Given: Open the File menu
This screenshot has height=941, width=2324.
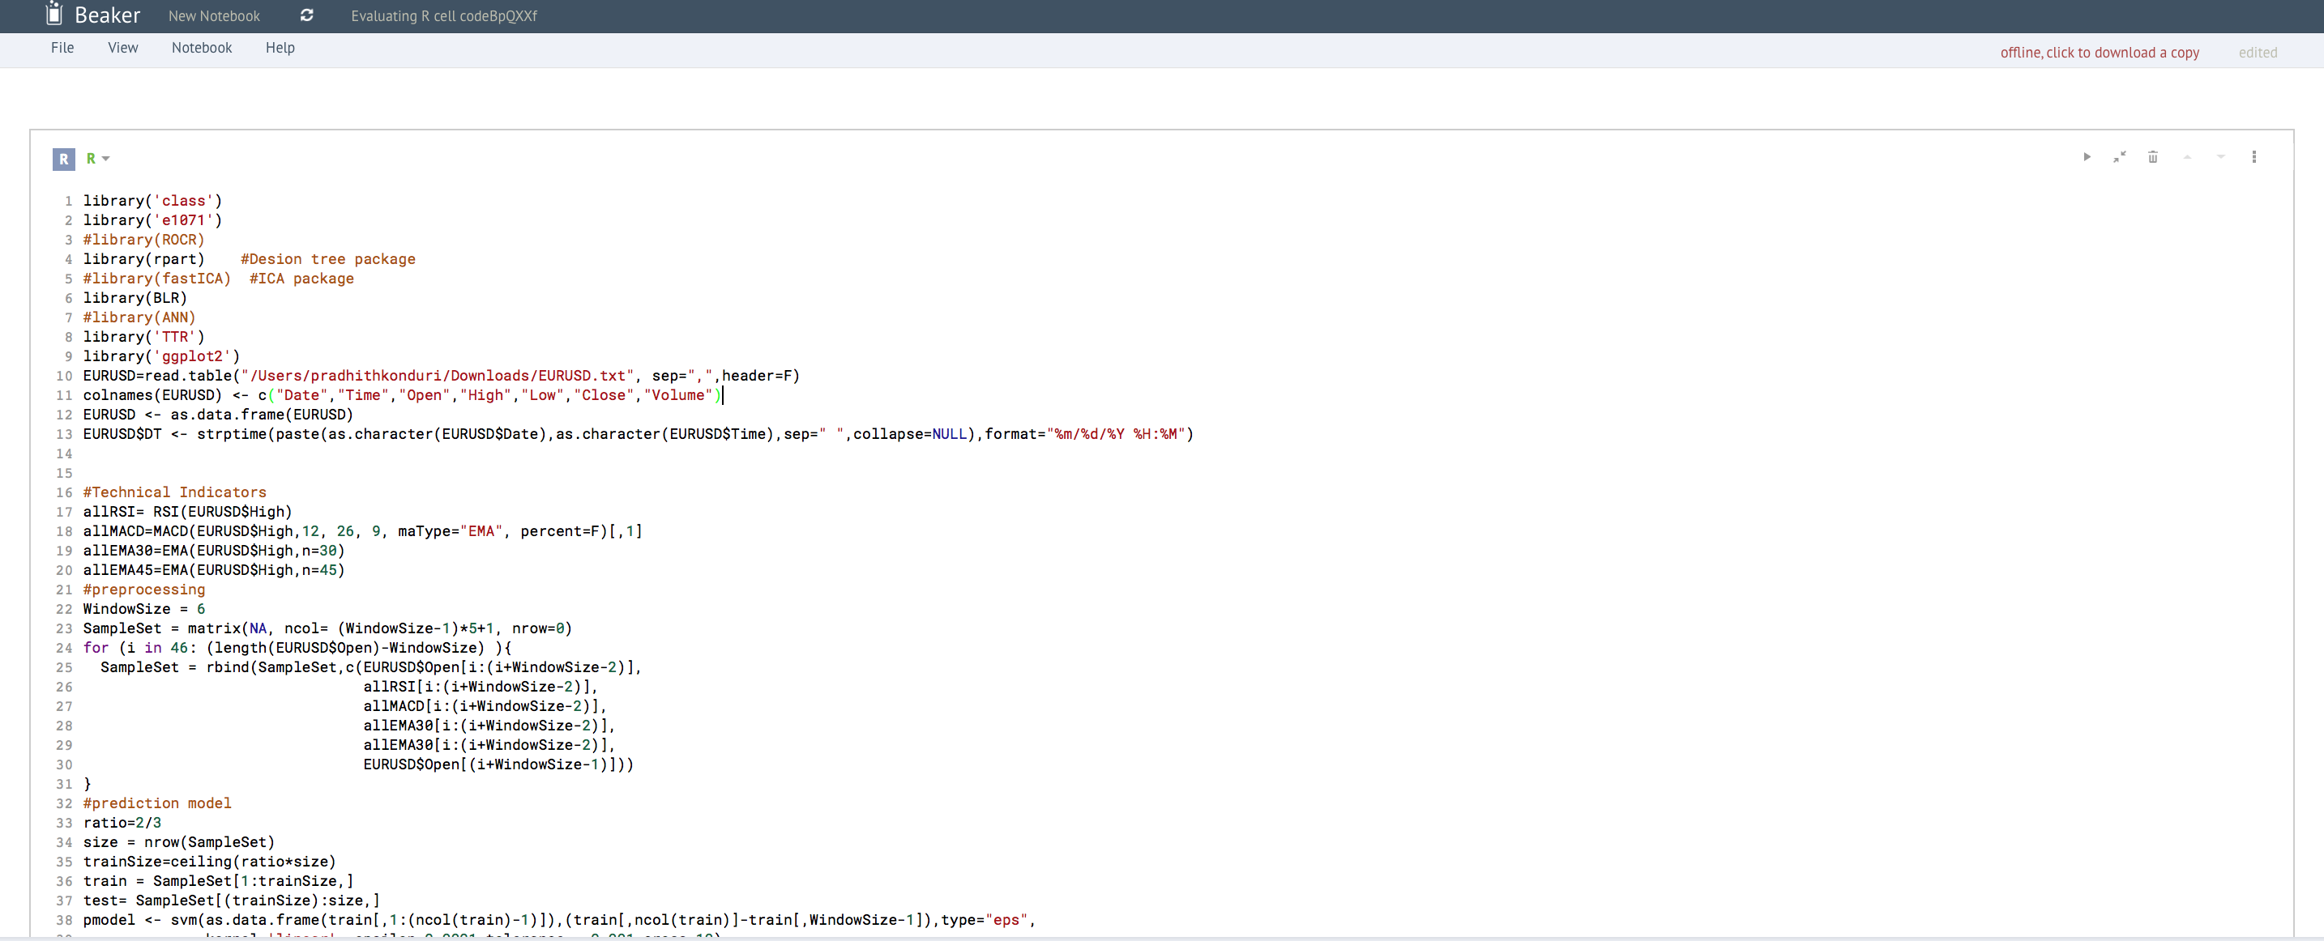Looking at the screenshot, I should [x=62, y=48].
